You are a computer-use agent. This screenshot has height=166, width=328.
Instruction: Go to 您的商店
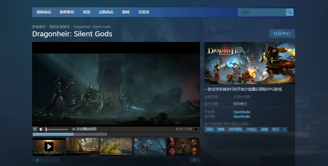[44, 12]
